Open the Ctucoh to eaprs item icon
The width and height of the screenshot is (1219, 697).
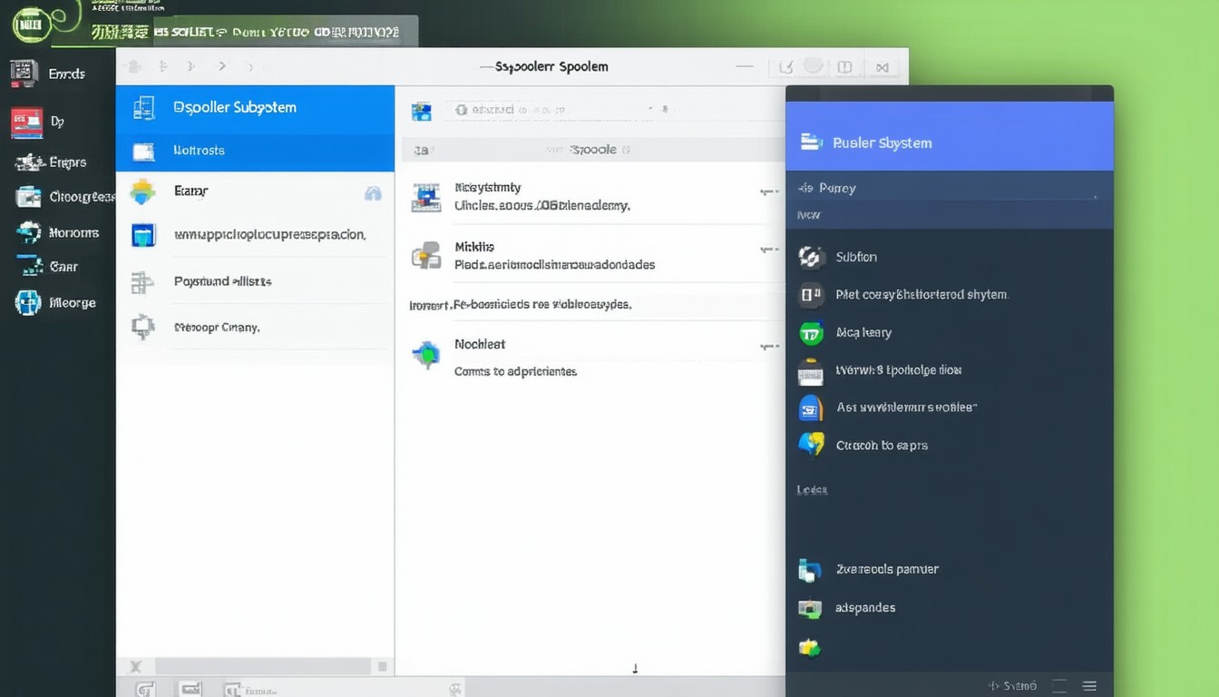pos(810,445)
